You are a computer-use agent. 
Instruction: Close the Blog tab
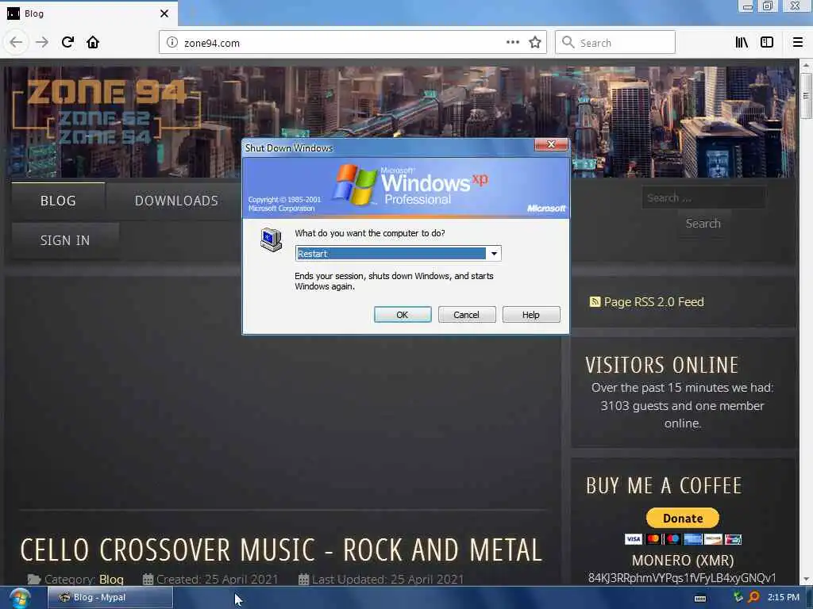pos(164,13)
